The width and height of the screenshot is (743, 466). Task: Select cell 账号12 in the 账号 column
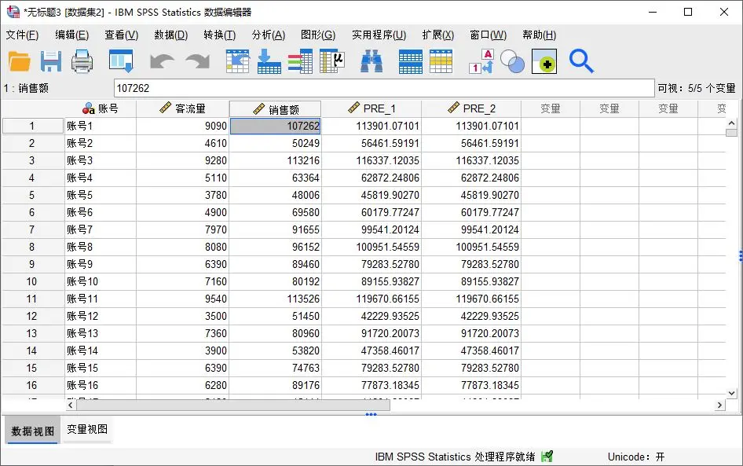click(x=100, y=316)
